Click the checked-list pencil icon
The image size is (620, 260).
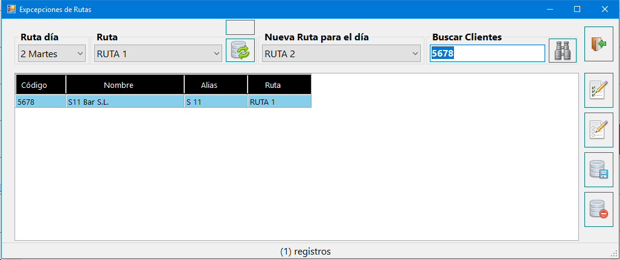click(599, 90)
